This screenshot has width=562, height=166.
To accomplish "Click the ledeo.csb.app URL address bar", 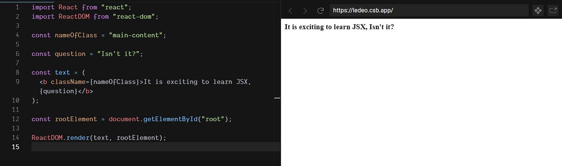I will tap(429, 10).
